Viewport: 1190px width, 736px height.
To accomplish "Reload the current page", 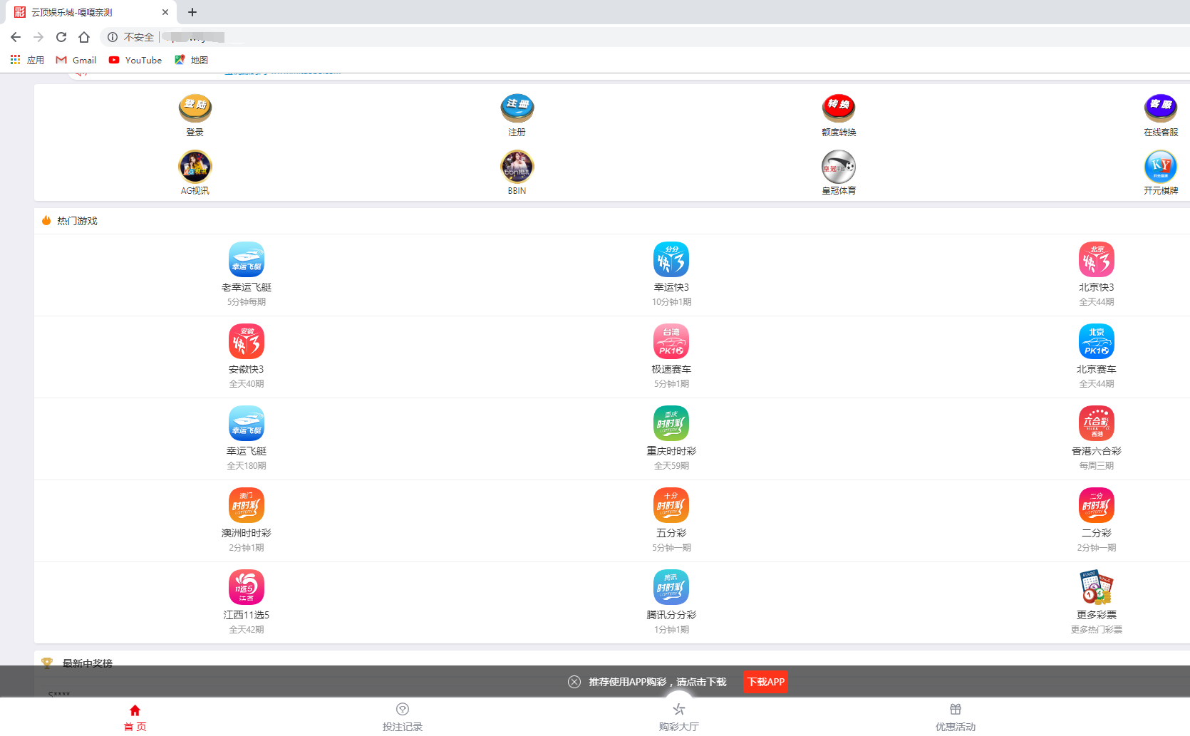I will pyautogui.click(x=61, y=37).
